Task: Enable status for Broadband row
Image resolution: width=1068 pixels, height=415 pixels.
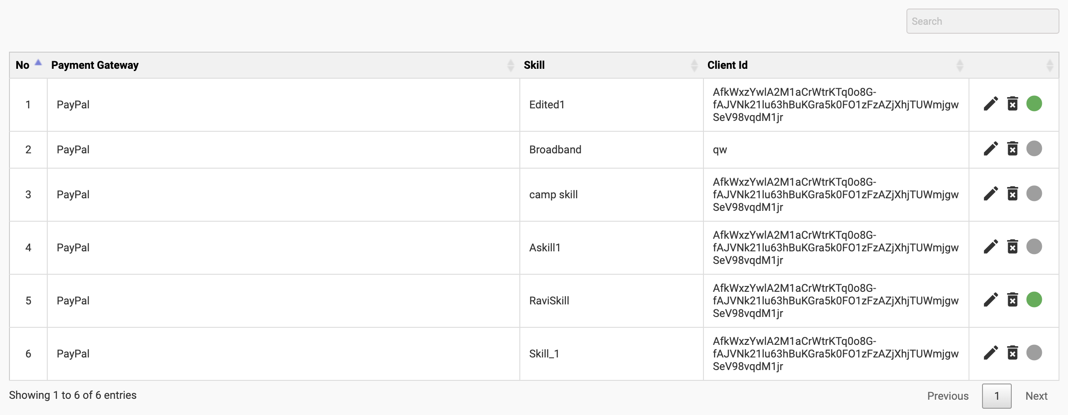Action: 1034,149
